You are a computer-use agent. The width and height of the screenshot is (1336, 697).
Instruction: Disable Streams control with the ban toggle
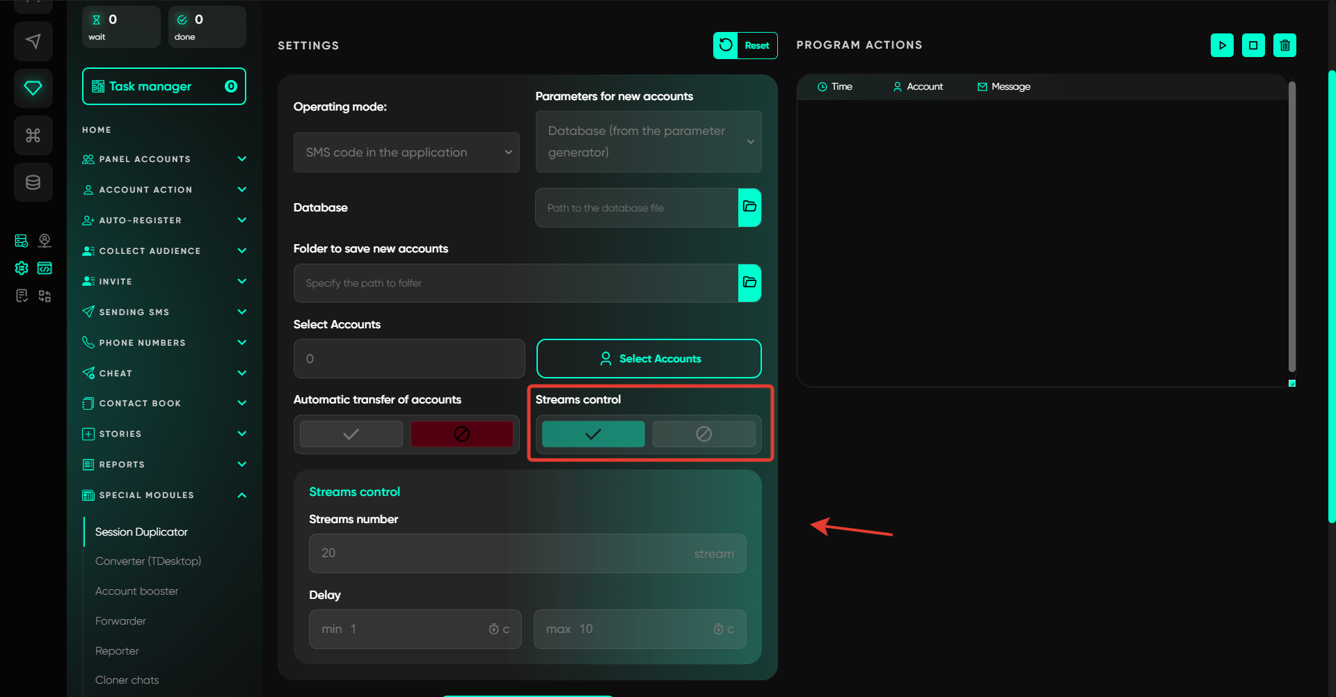(x=703, y=434)
